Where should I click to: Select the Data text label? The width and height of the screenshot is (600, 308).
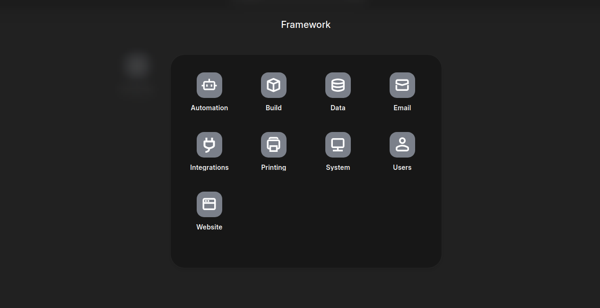coord(338,108)
